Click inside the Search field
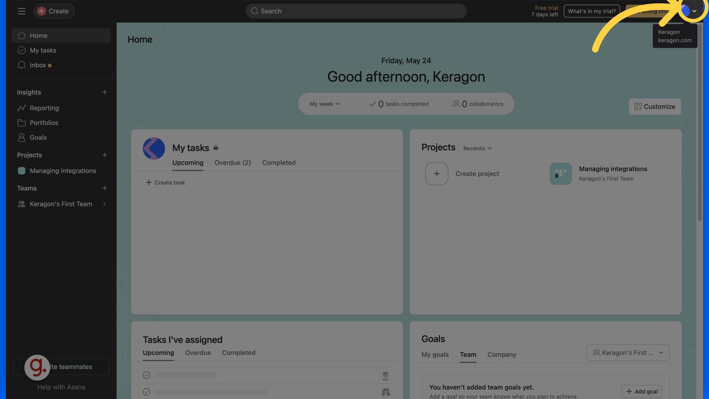The image size is (709, 399). (356, 11)
